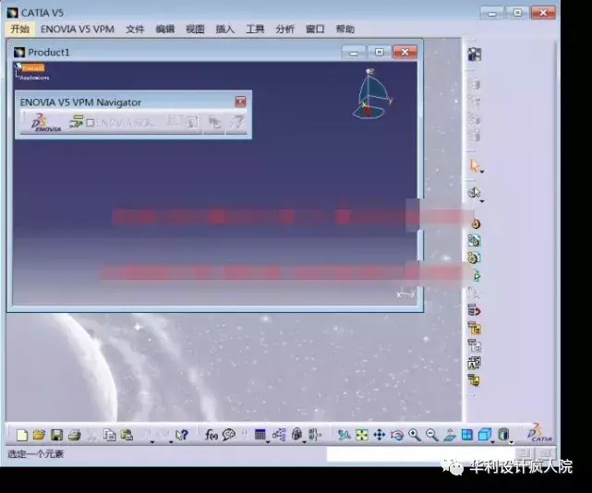
Task: Click the green arrow icon in right toolbar
Action: (477, 276)
